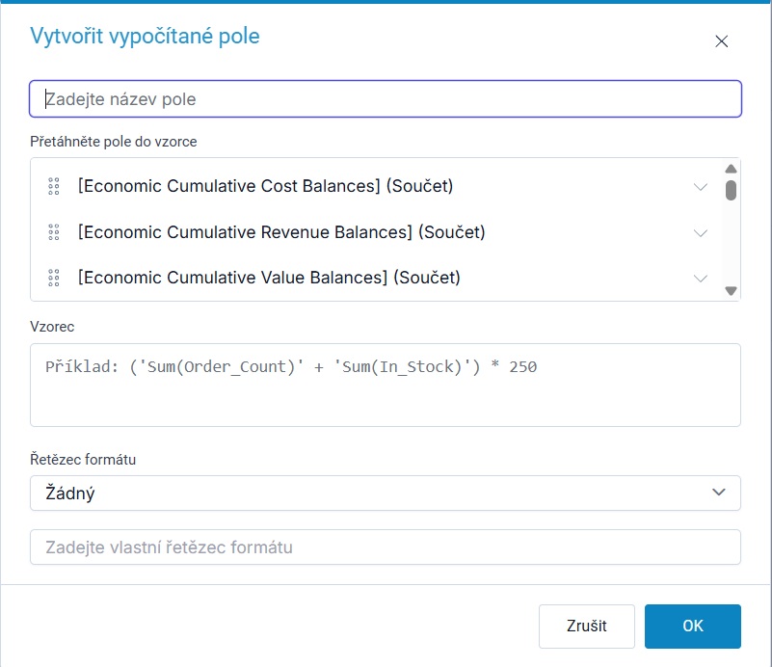Expand aggregation options for Cost Balances field
This screenshot has height=667, width=772.
click(700, 187)
